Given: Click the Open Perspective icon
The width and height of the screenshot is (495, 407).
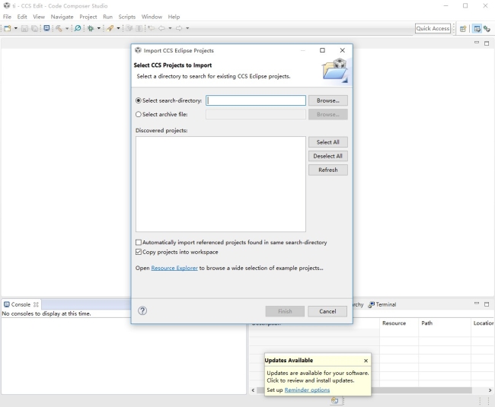Looking at the screenshot, I should click(462, 29).
